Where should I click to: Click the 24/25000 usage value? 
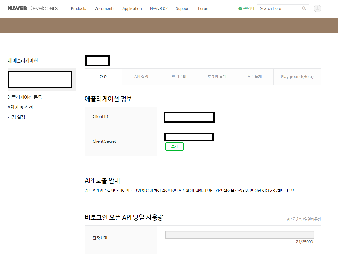(x=304, y=242)
